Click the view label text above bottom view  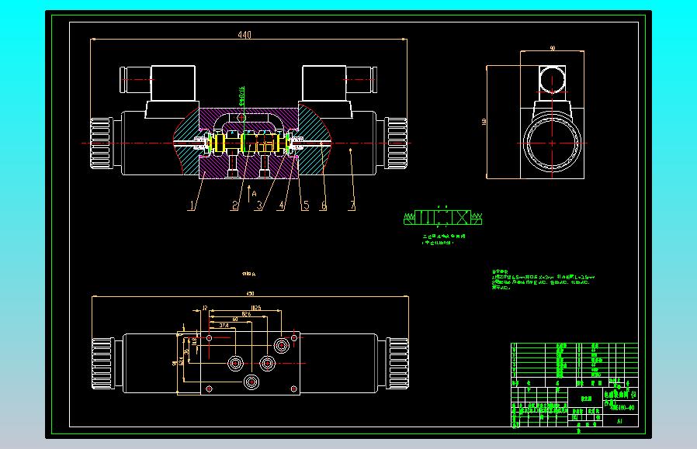(249, 274)
